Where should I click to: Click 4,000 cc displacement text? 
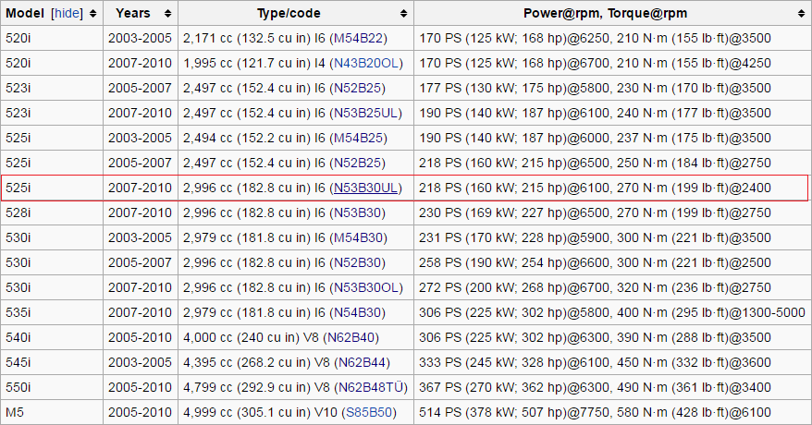[208, 337]
